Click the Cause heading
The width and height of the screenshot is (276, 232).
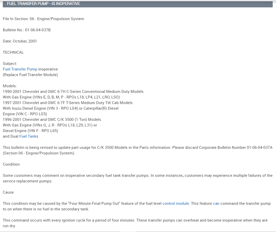coord(8,192)
